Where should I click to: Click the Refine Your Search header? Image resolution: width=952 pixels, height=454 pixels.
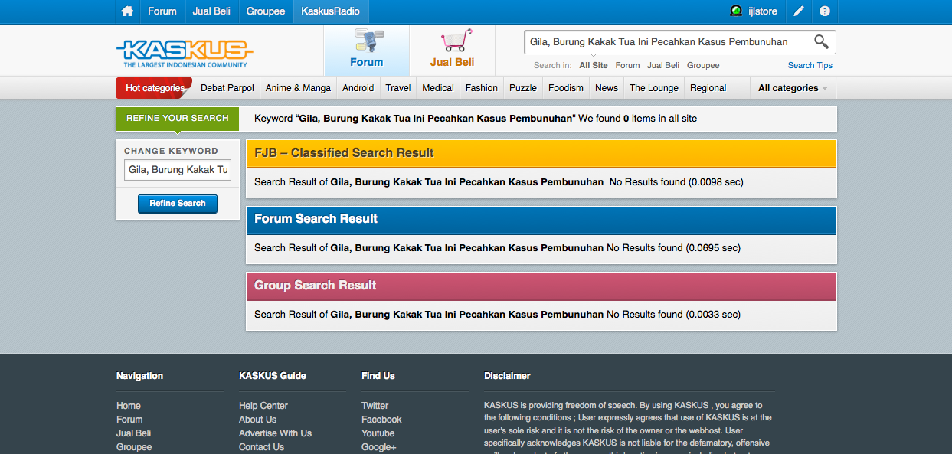click(178, 119)
